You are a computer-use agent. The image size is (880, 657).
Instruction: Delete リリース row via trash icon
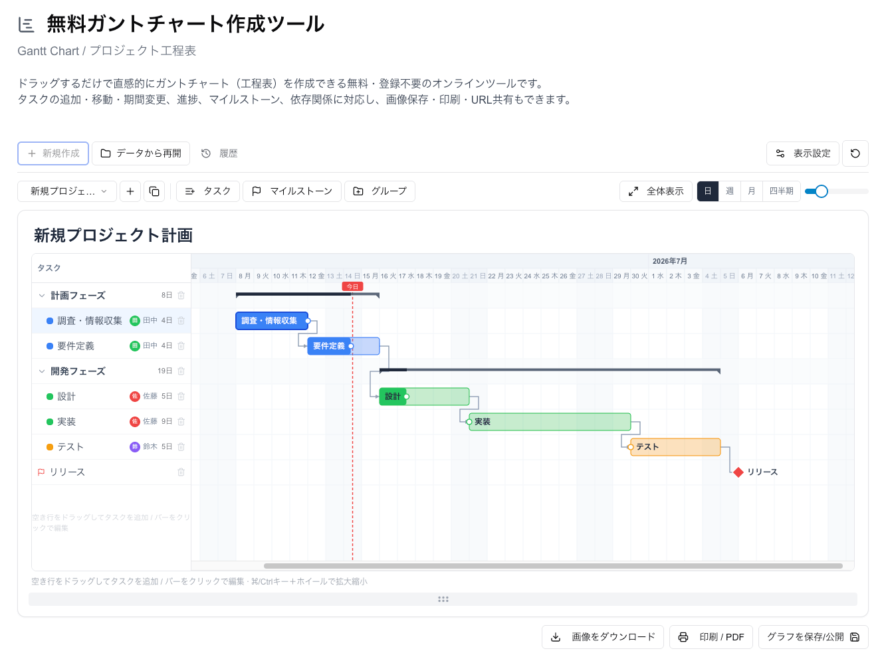tap(181, 472)
